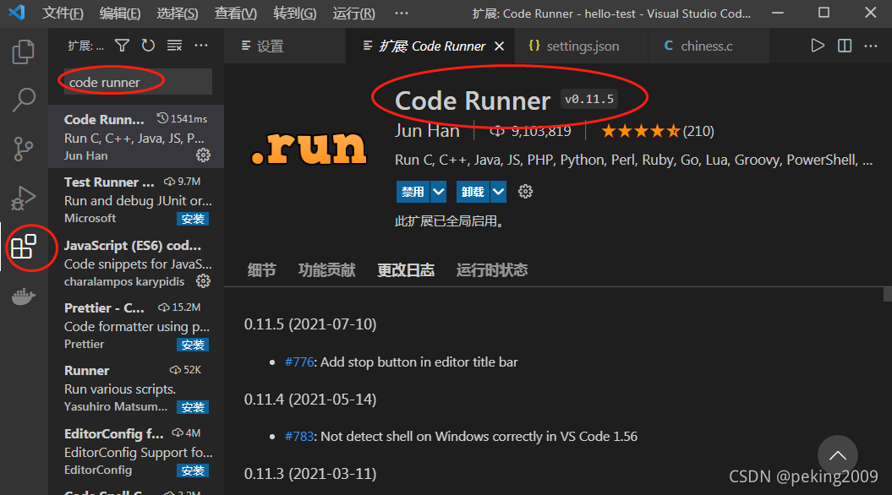The width and height of the screenshot is (892, 495).
Task: Click the 卸载 uninstall button
Action: [473, 192]
